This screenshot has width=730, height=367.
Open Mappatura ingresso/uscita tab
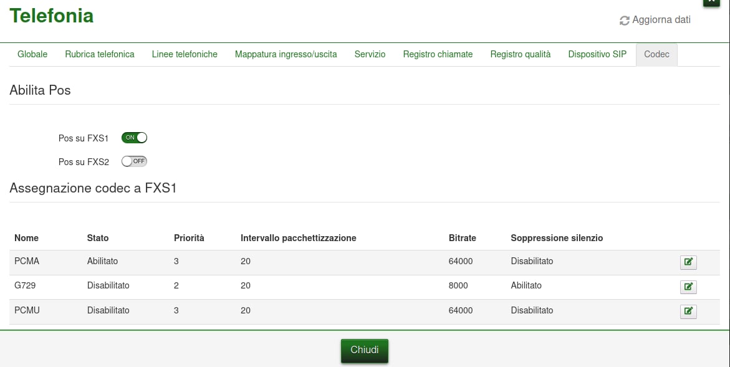pyautogui.click(x=286, y=54)
